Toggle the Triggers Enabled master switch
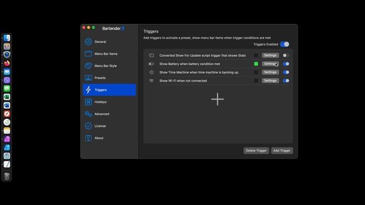Screen dimensions: 365x205 (x=285, y=44)
